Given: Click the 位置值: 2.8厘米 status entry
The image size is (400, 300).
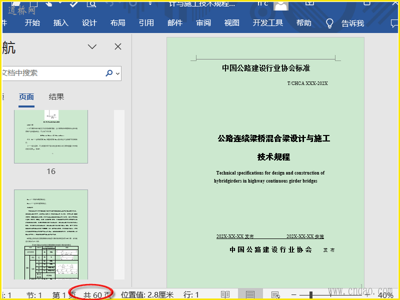Looking at the screenshot, I should click(x=147, y=295).
